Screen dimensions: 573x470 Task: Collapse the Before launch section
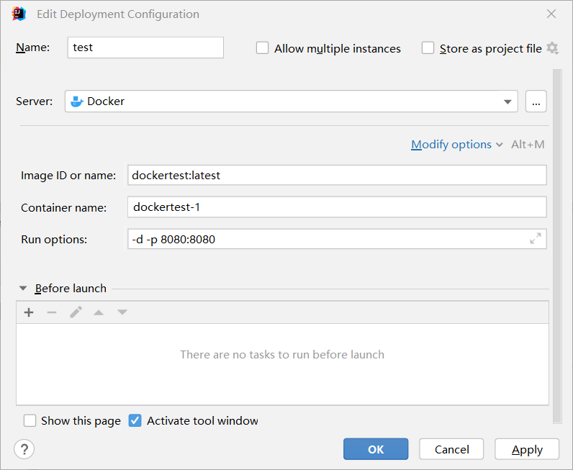pyautogui.click(x=24, y=289)
